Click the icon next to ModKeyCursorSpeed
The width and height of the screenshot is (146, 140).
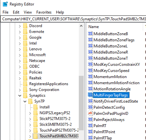point(90,70)
